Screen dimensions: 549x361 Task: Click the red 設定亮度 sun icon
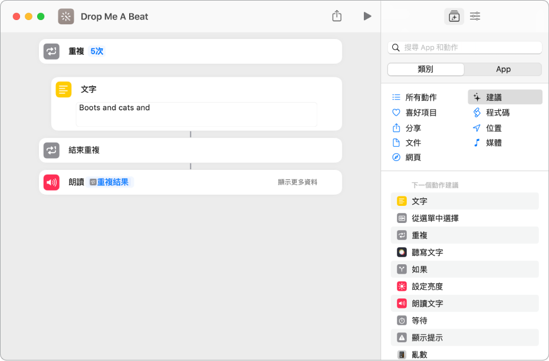[x=402, y=287]
